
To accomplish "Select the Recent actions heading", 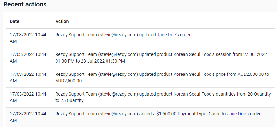I will coord(25,4).
